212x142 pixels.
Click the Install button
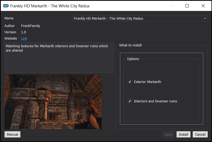coord(184,134)
